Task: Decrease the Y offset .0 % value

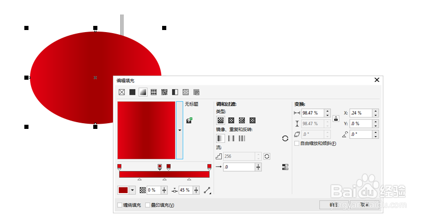Action: (x=376, y=126)
